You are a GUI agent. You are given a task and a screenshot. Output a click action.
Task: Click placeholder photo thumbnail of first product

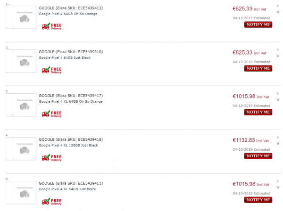pyautogui.click(x=21, y=17)
